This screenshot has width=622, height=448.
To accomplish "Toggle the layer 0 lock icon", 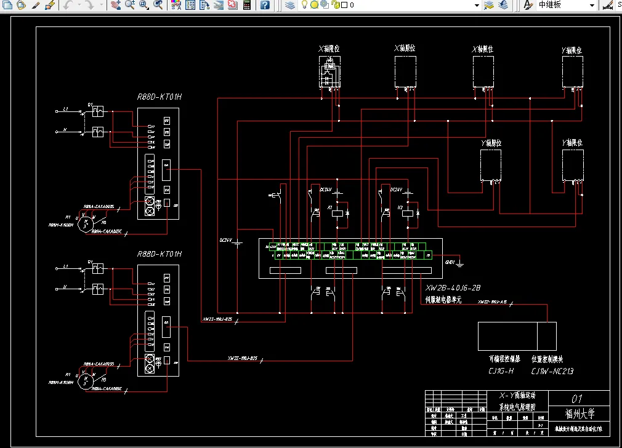I will tap(336, 5).
